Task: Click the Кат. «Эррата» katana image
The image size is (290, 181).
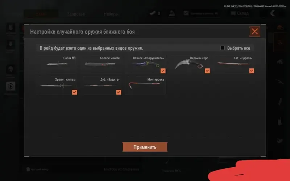Action: click(x=234, y=64)
